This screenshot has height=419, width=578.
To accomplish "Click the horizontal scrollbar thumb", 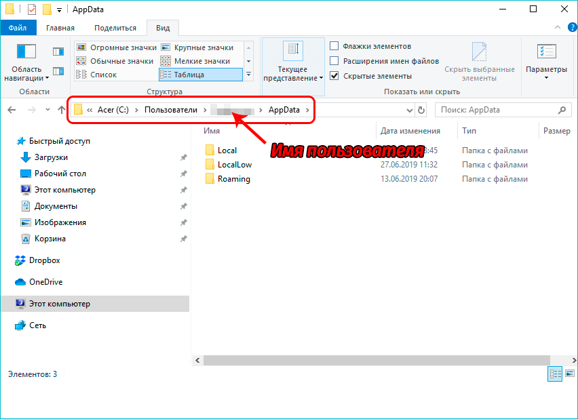I will coord(377,360).
